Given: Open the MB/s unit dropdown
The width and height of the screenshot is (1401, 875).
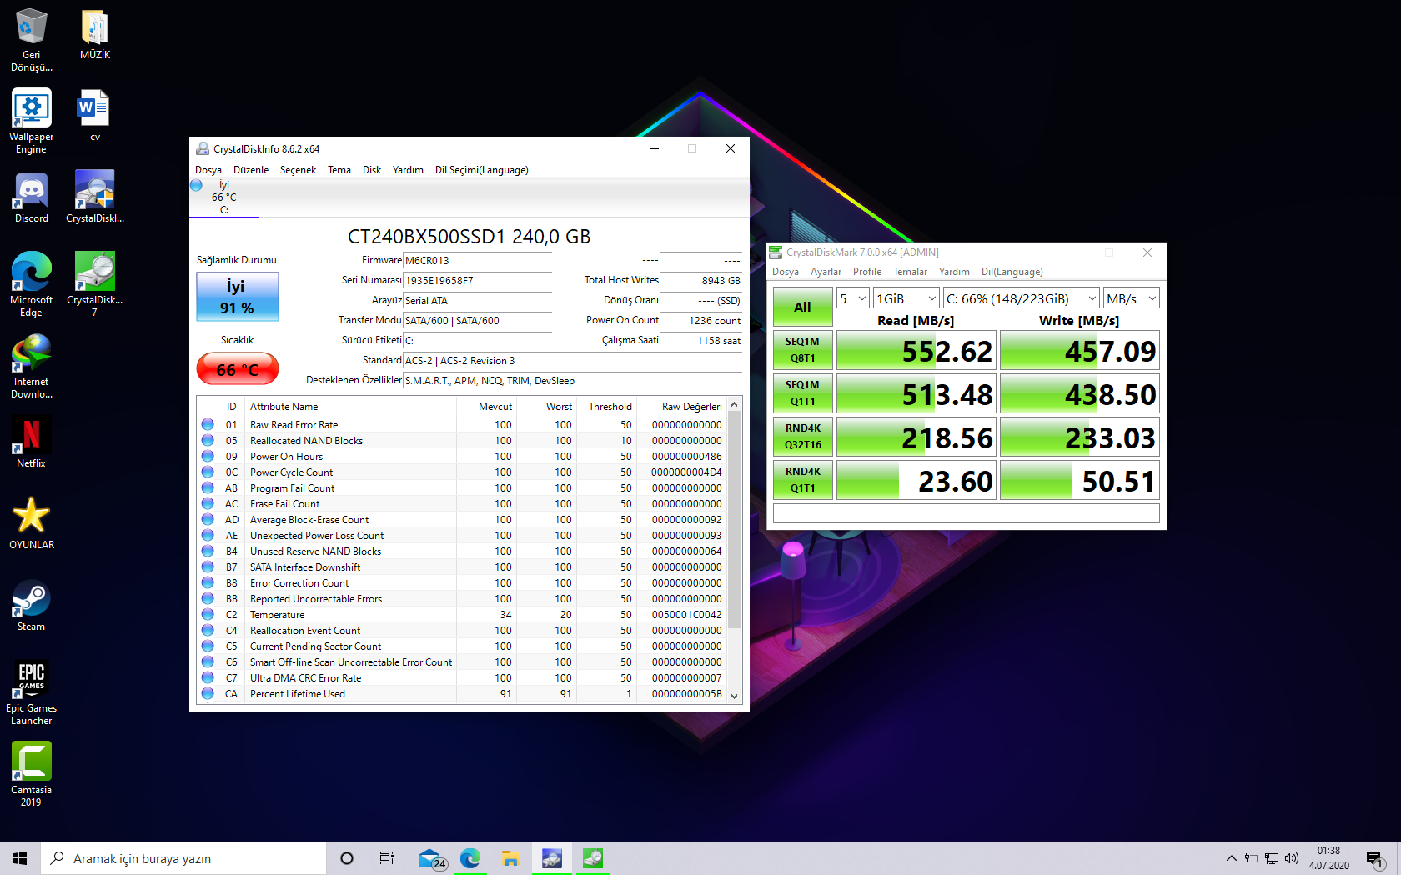Looking at the screenshot, I should [1132, 298].
